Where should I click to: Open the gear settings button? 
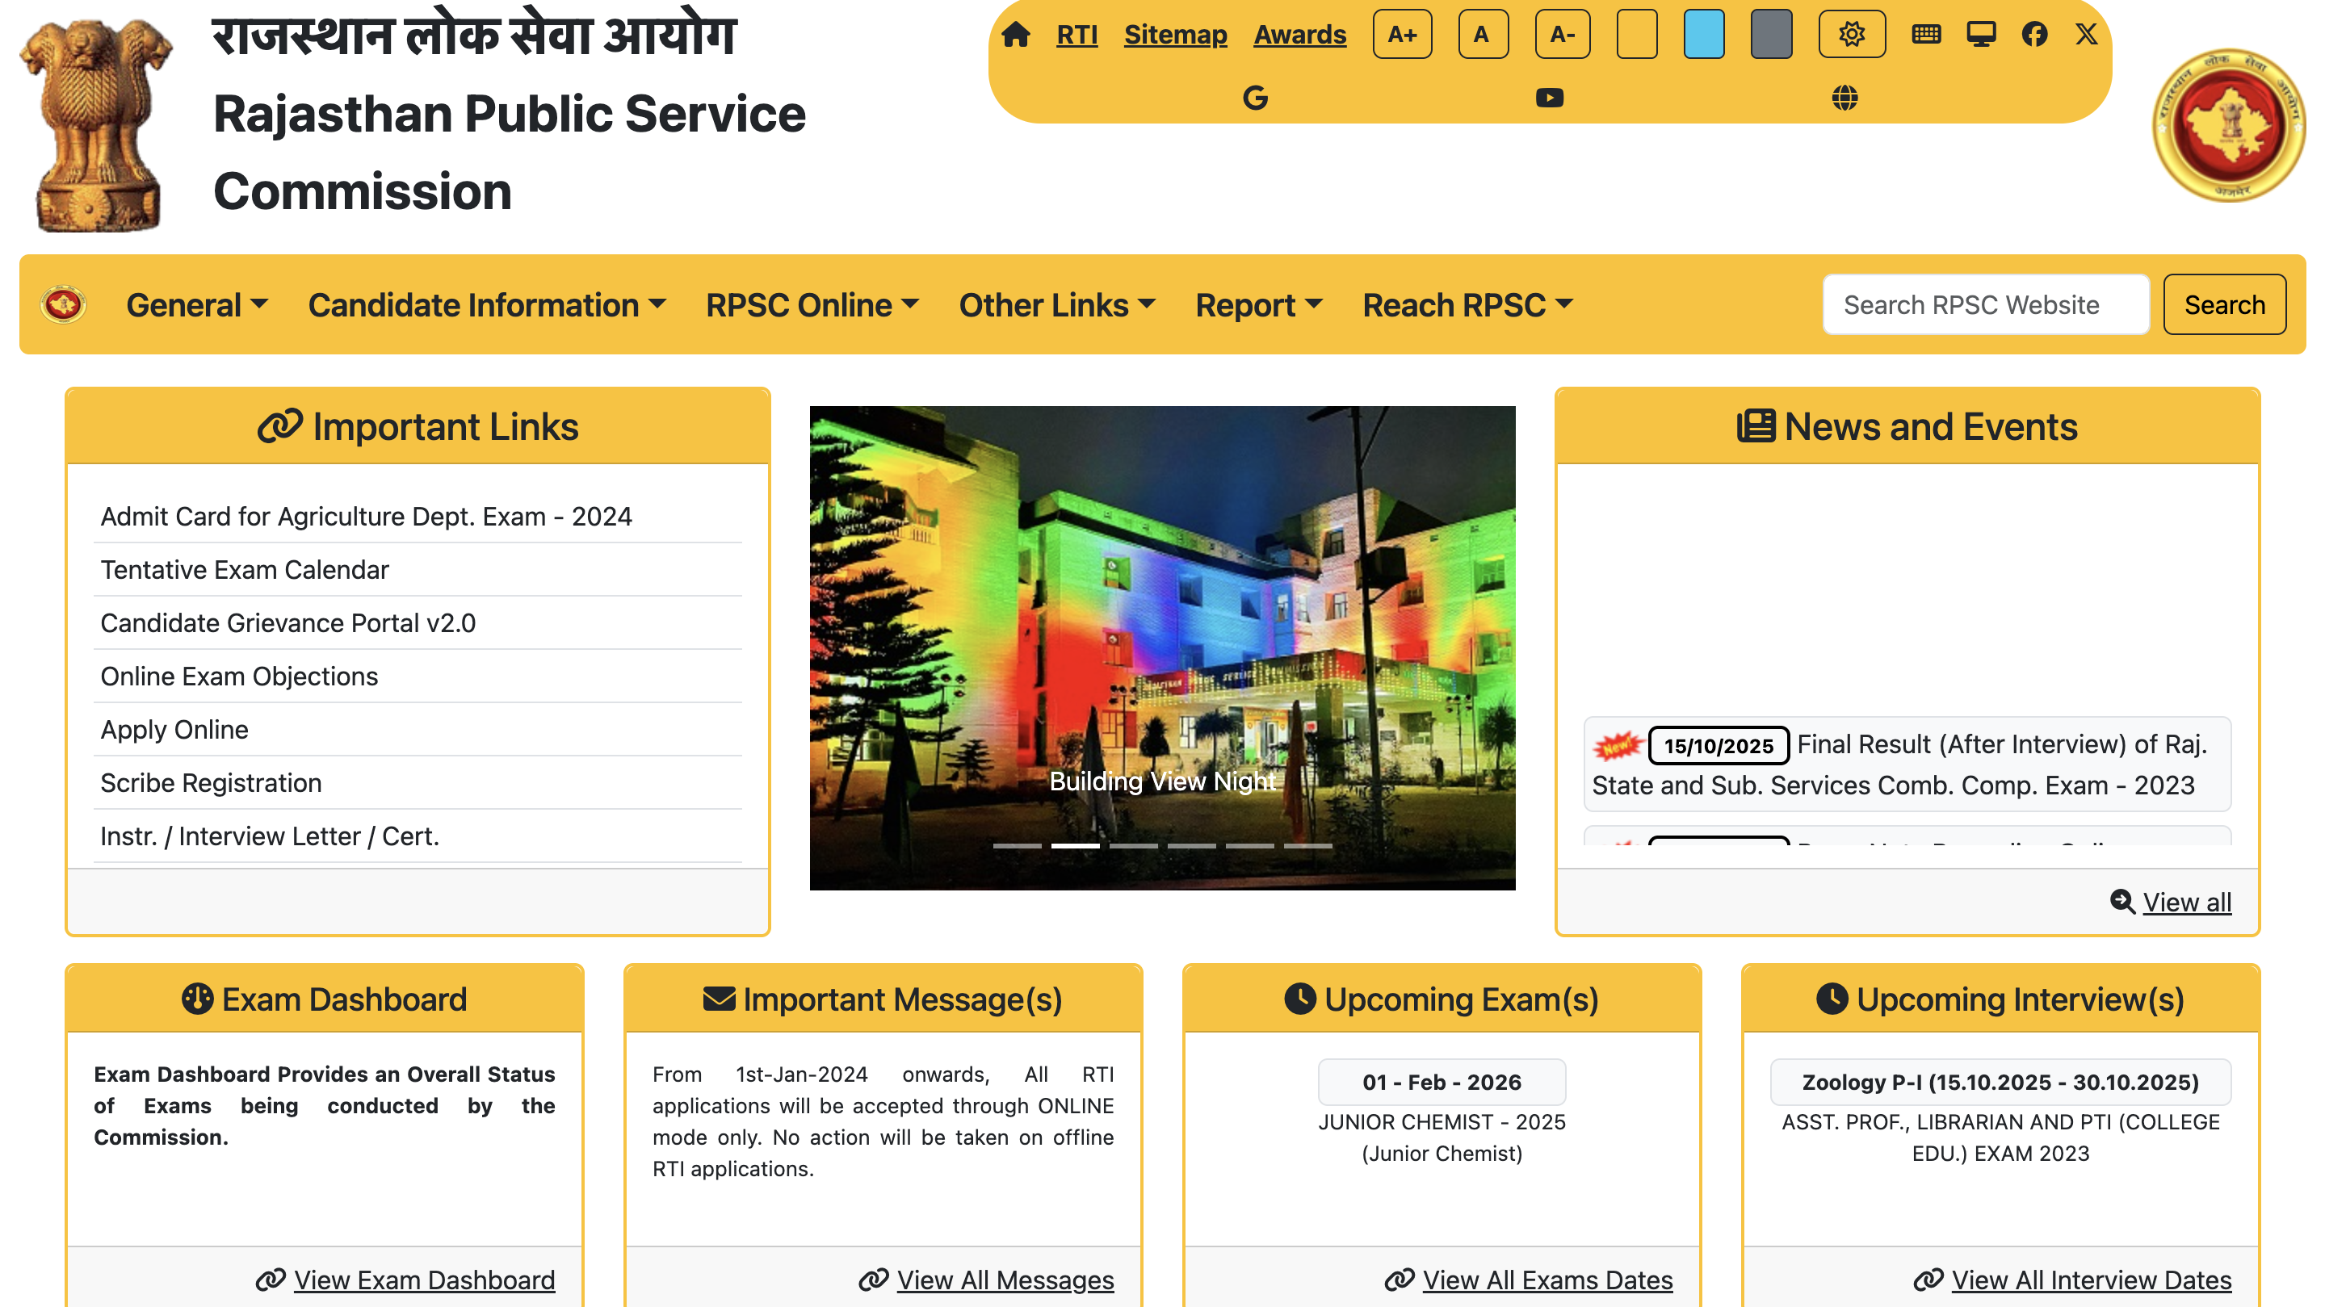click(x=1851, y=34)
